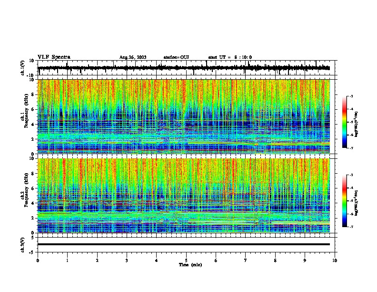Image resolution: width=377 pixels, height=292 pixels.
Task: Click the time axis tick label "3"
Action: [x=127, y=261]
